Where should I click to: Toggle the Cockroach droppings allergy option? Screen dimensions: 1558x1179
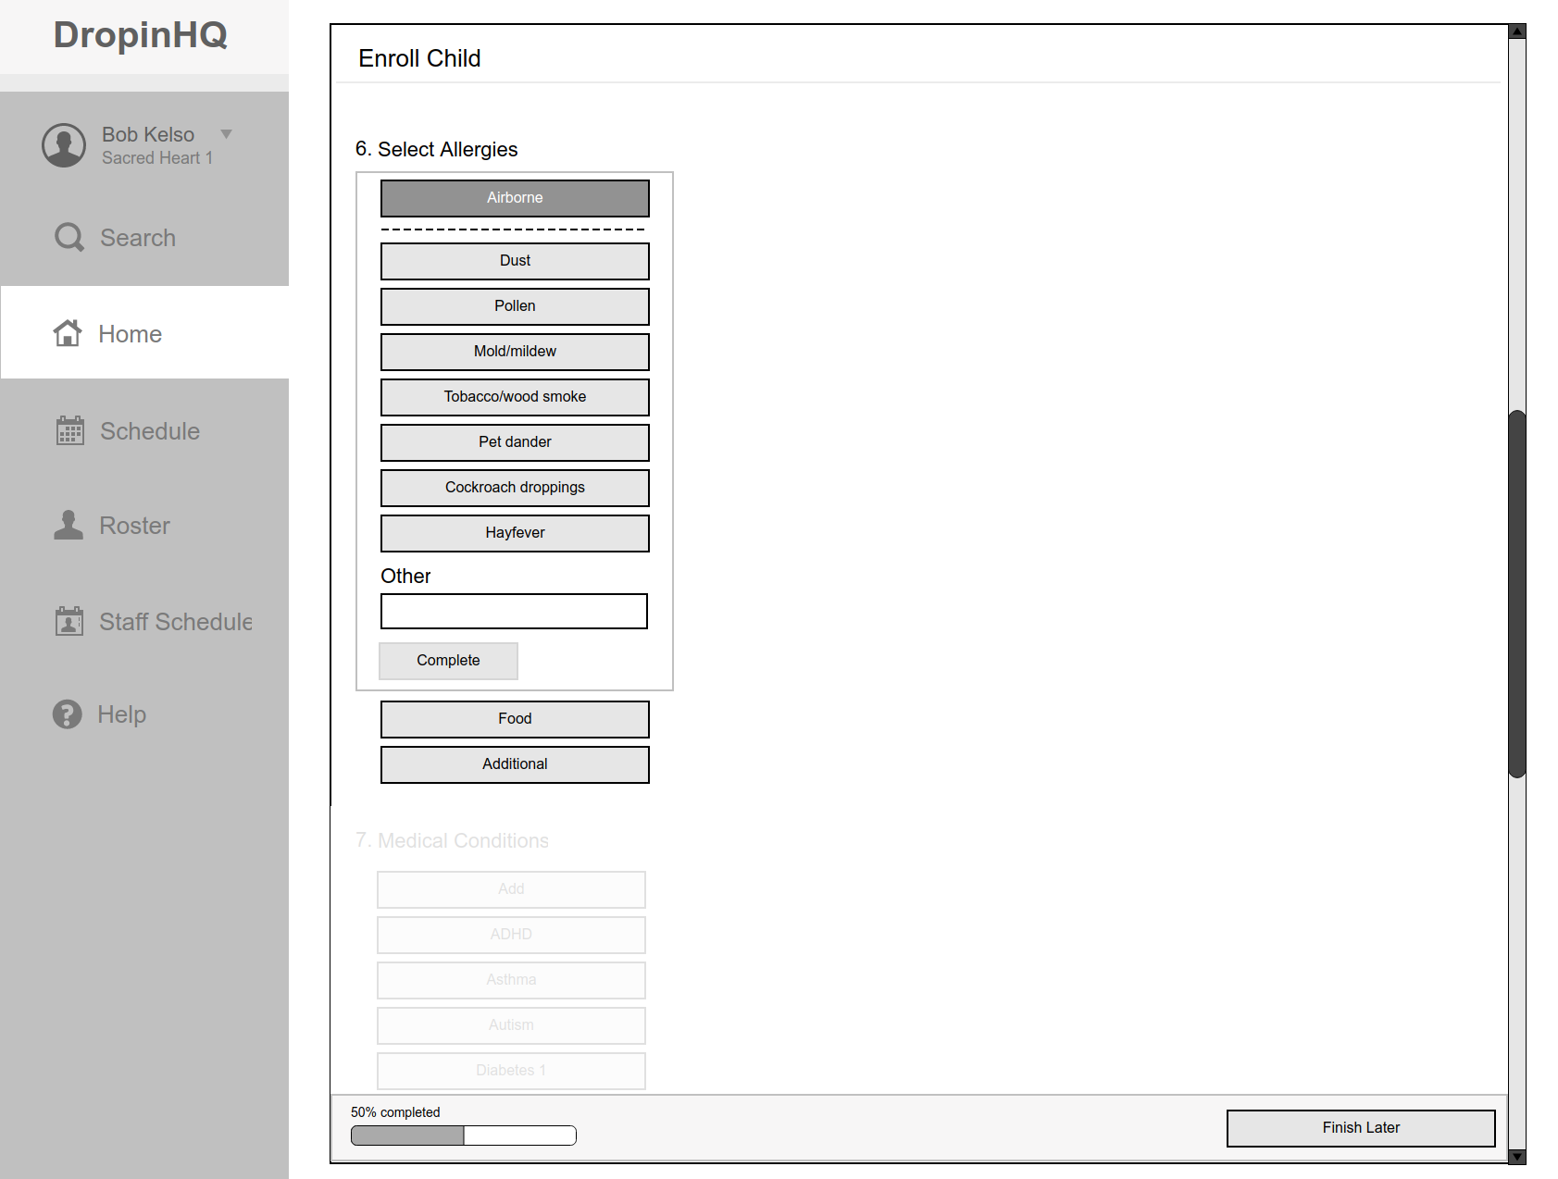515,488
